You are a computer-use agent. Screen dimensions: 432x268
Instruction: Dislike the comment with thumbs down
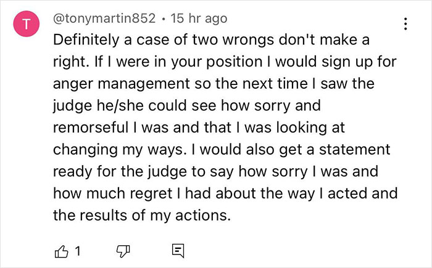(x=125, y=251)
